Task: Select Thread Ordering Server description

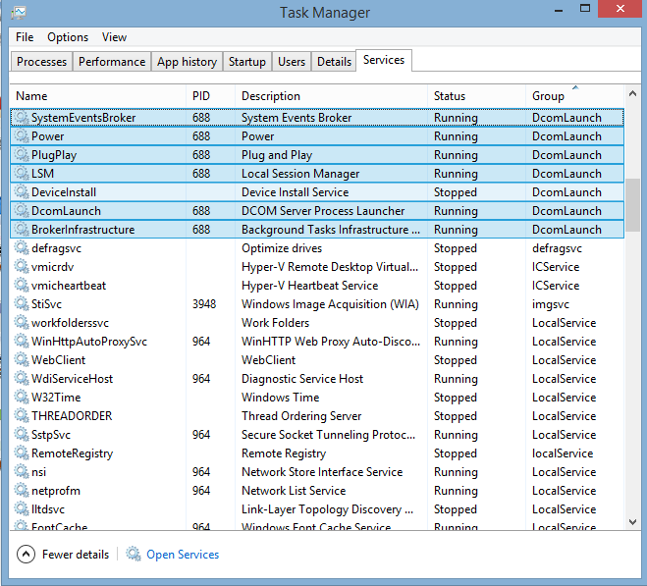Action: [x=301, y=416]
